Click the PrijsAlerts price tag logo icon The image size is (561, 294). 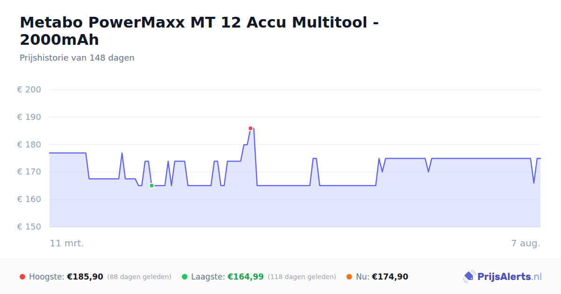(469, 277)
